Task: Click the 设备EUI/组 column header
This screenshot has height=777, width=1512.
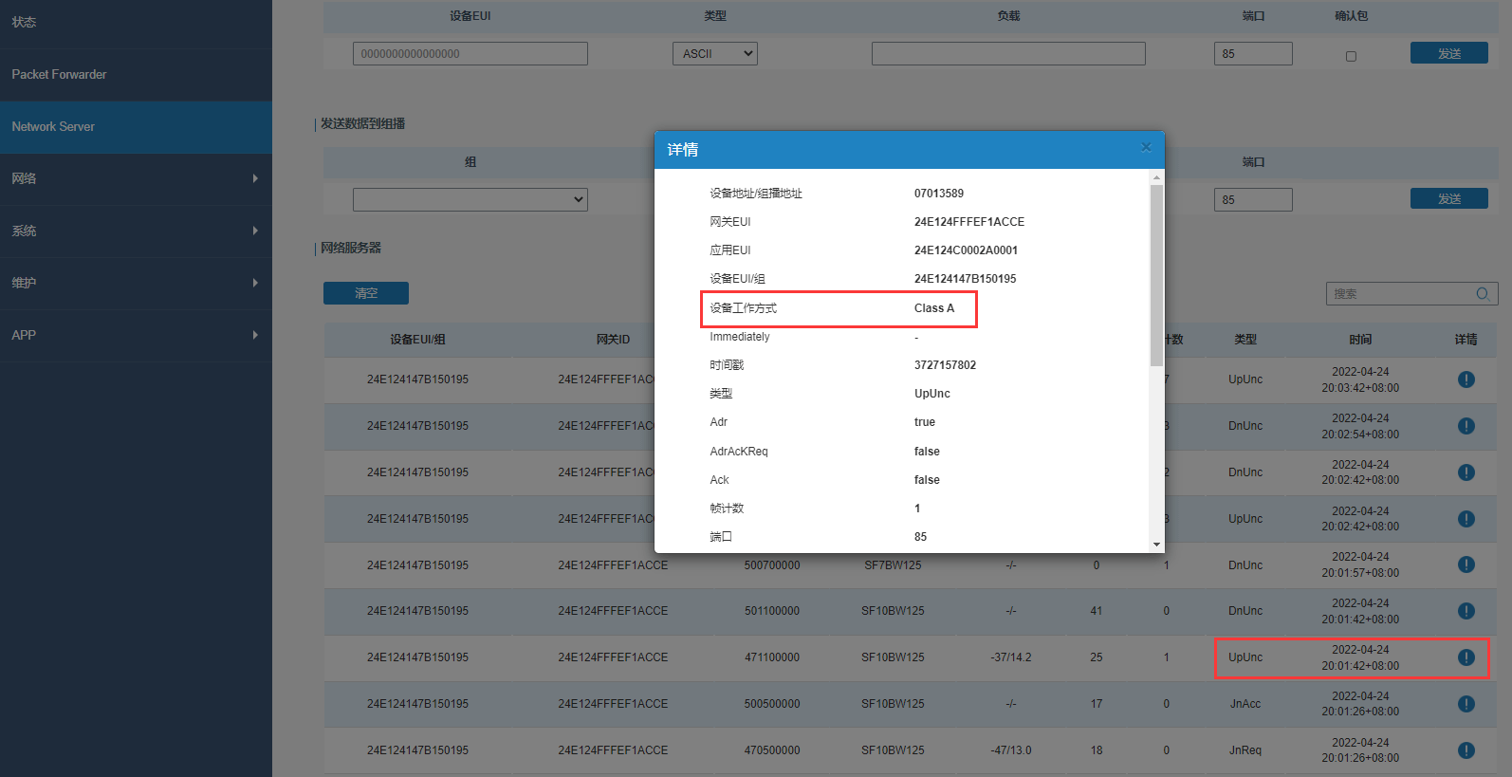Action: click(x=417, y=340)
